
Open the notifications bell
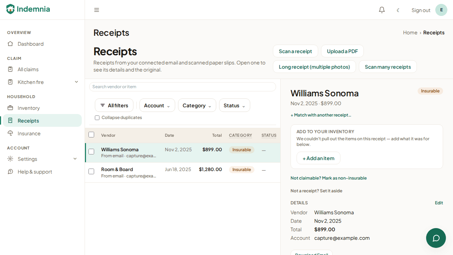(x=382, y=10)
